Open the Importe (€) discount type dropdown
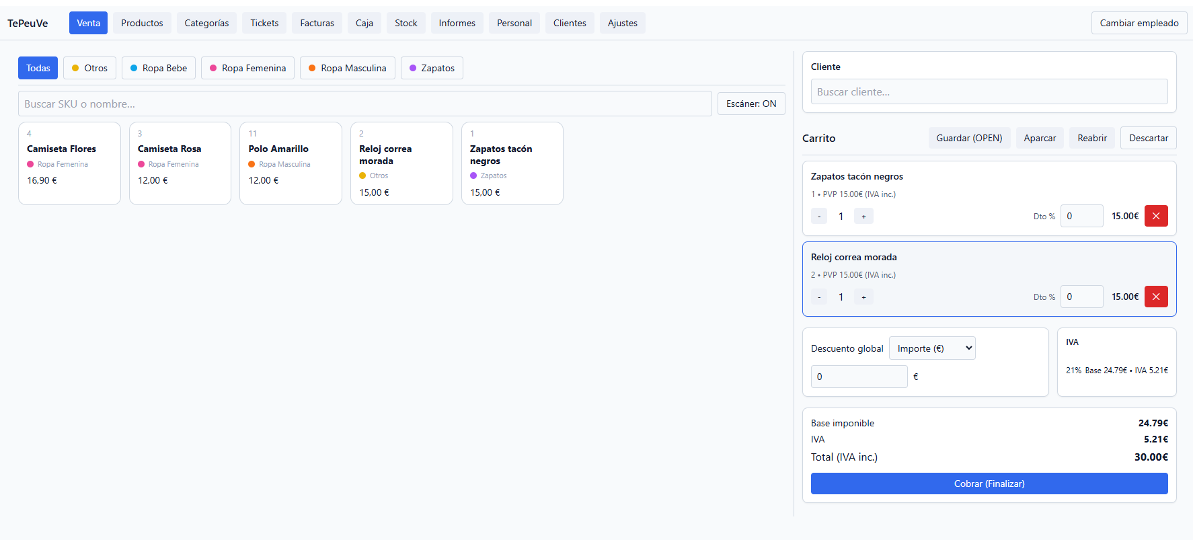Image resolution: width=1193 pixels, height=540 pixels. [931, 348]
